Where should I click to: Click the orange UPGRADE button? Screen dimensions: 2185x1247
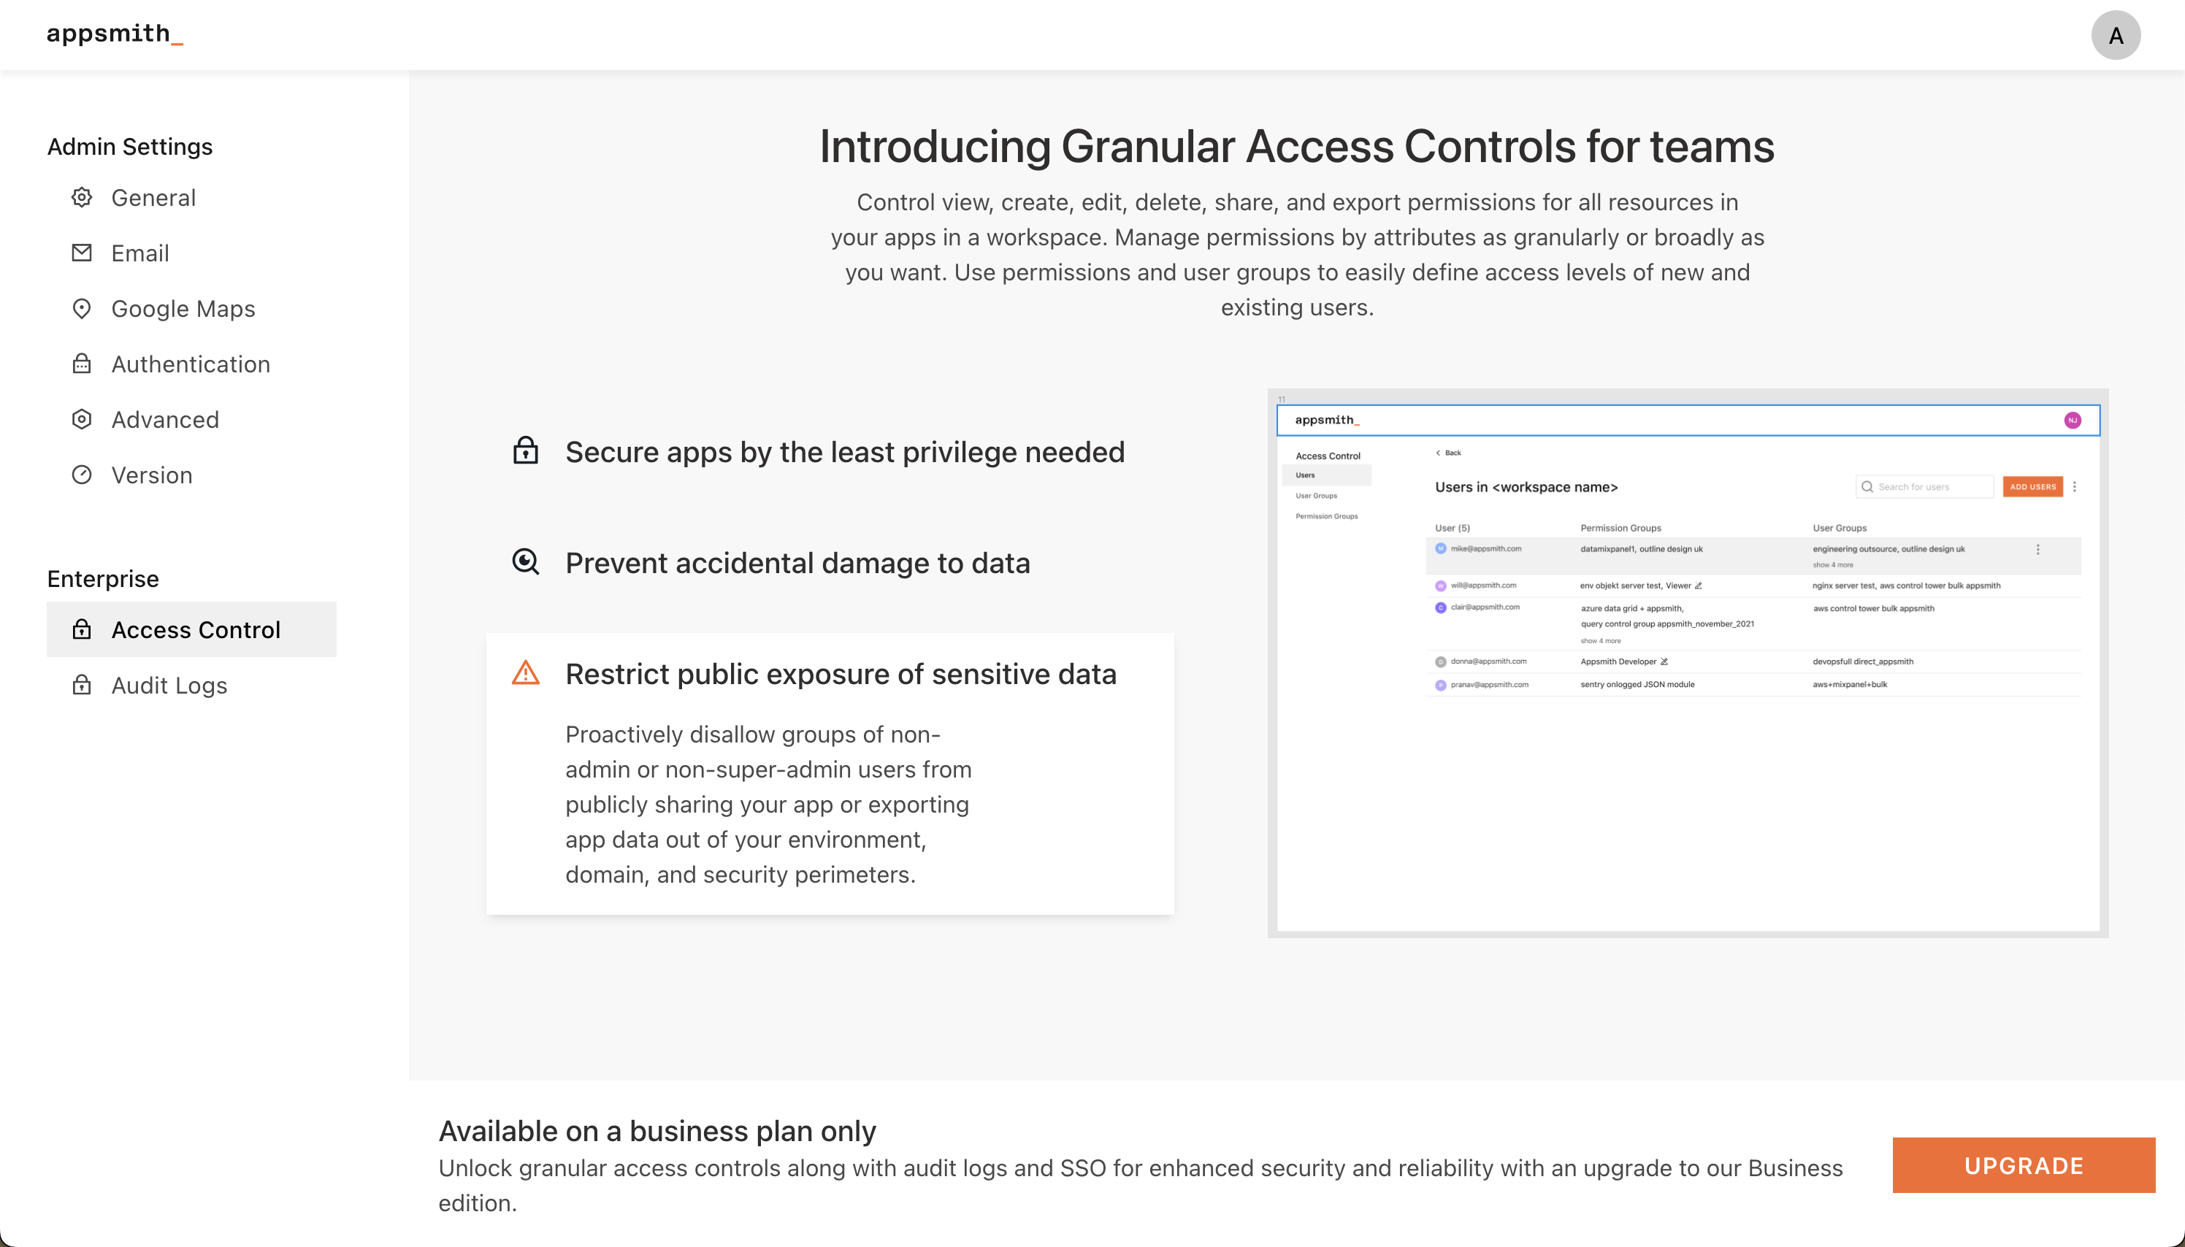click(2023, 1166)
